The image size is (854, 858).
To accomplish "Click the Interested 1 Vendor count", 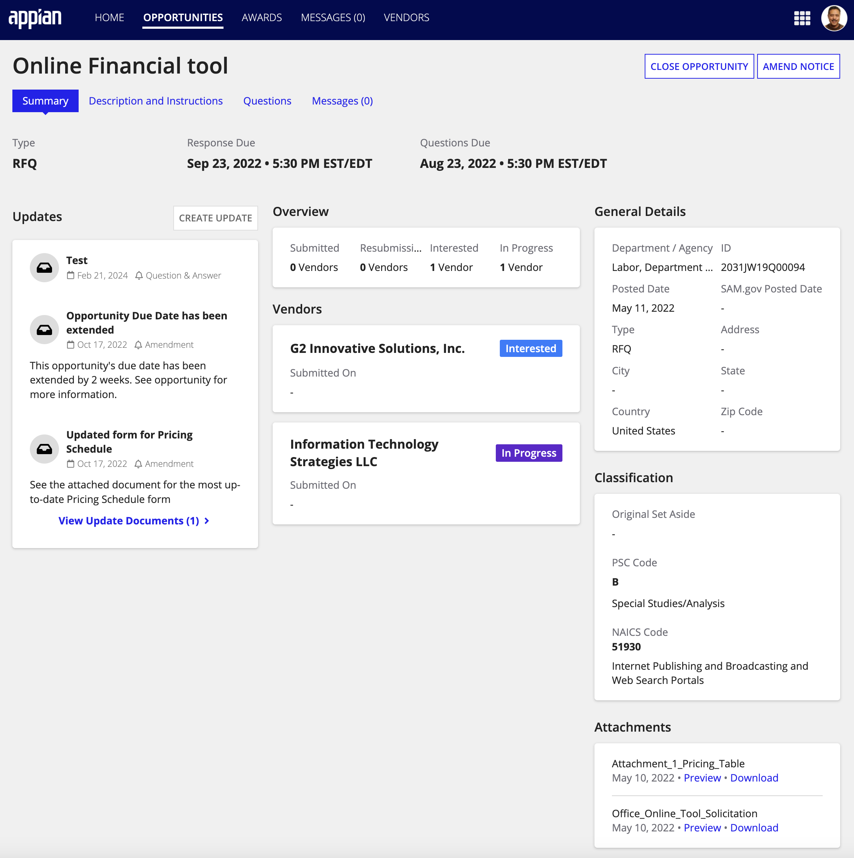I will (451, 267).
